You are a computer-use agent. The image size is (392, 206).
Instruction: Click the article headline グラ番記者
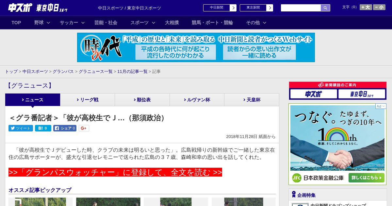click(x=88, y=118)
